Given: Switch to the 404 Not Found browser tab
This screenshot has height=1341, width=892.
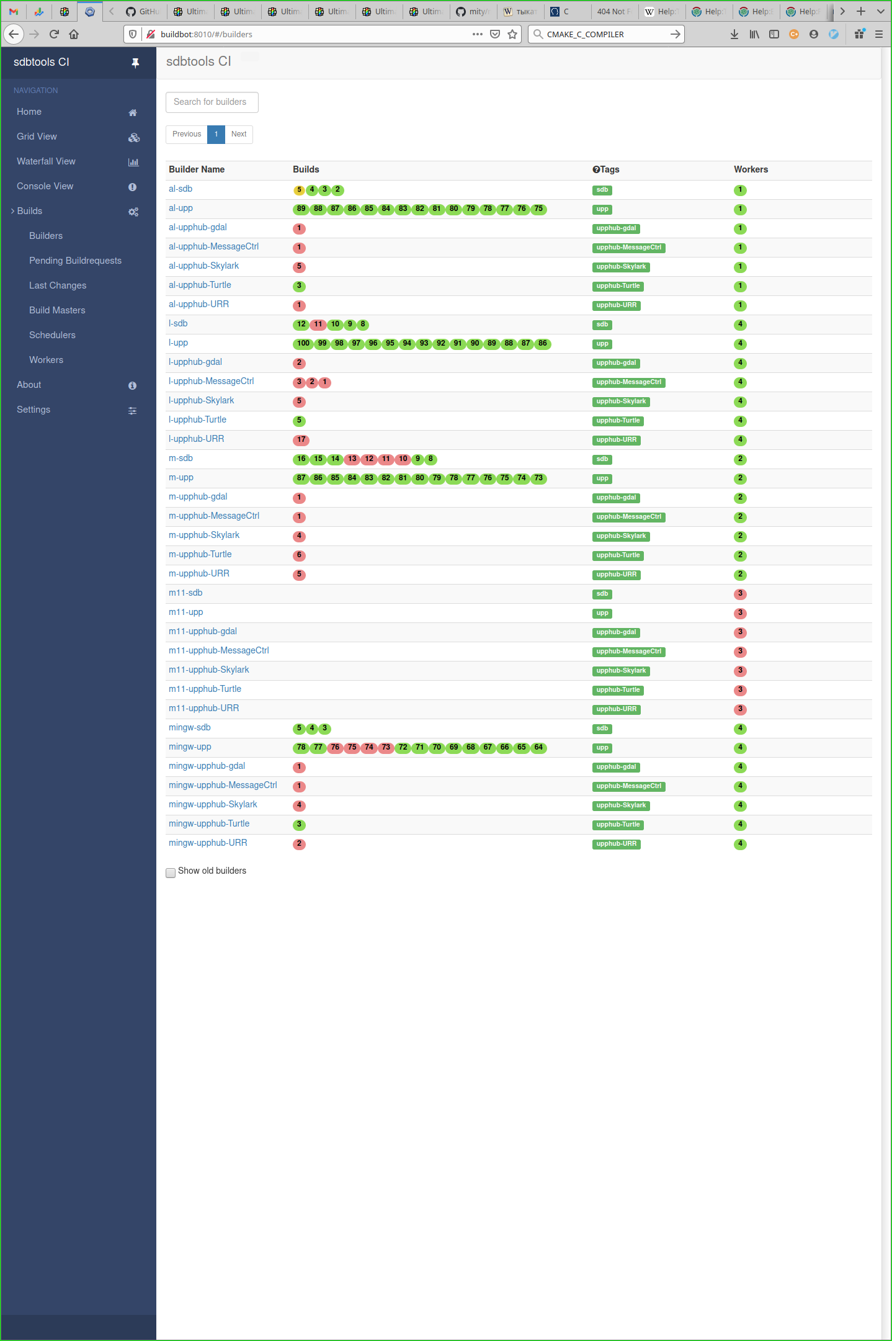Looking at the screenshot, I should pos(613,11).
